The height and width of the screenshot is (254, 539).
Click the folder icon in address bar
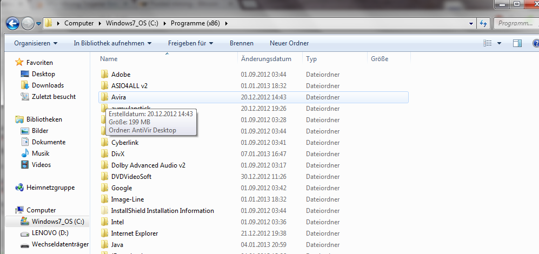click(49, 23)
